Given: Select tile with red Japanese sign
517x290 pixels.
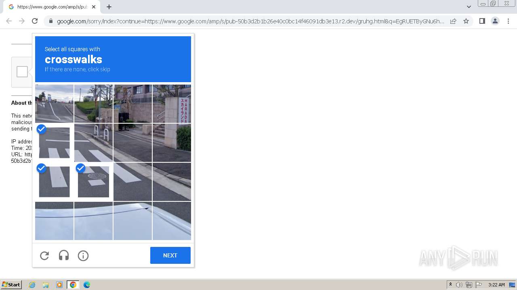Looking at the screenshot, I should click(172, 104).
